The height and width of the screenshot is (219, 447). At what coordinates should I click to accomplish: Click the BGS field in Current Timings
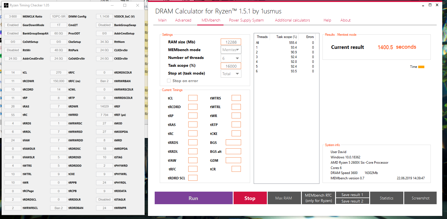(233, 142)
